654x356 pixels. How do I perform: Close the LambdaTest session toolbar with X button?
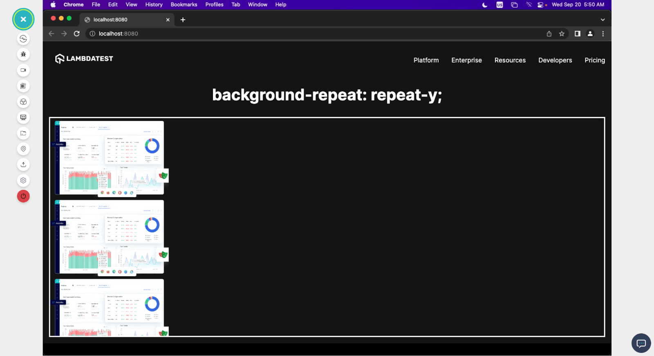[23, 19]
